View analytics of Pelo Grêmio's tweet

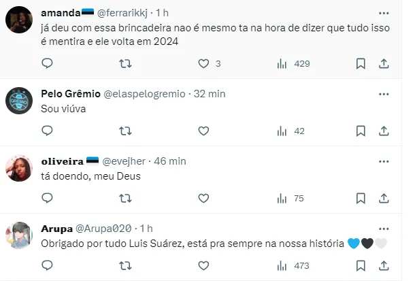pos(282,131)
